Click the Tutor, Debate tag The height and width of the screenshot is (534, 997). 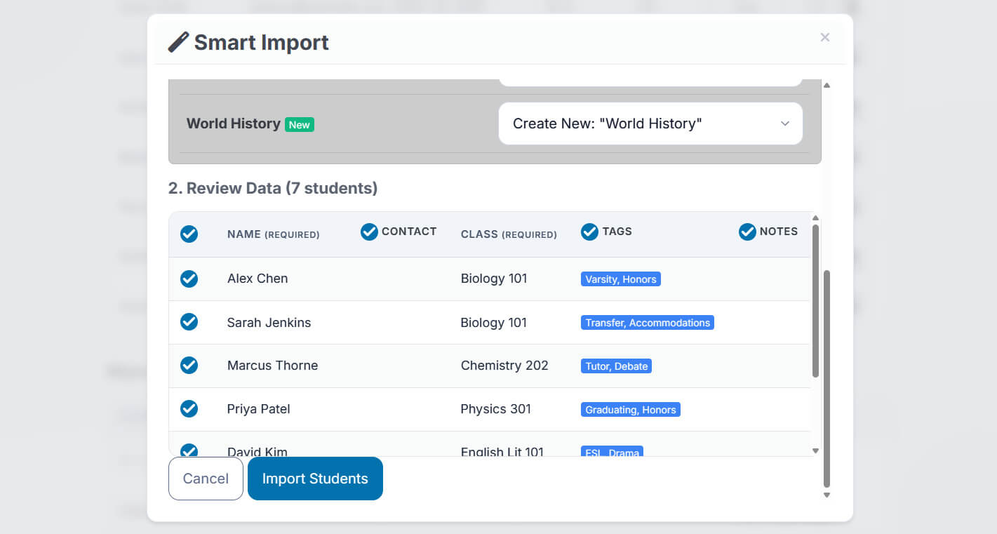click(x=616, y=366)
